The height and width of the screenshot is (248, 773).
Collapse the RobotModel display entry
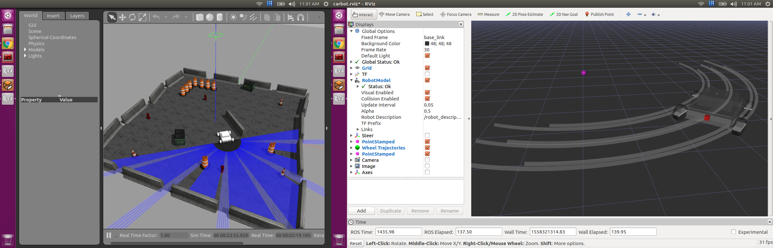point(352,80)
